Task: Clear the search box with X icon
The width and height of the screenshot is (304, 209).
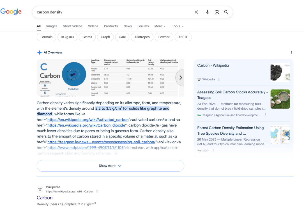Action: click(x=196, y=12)
